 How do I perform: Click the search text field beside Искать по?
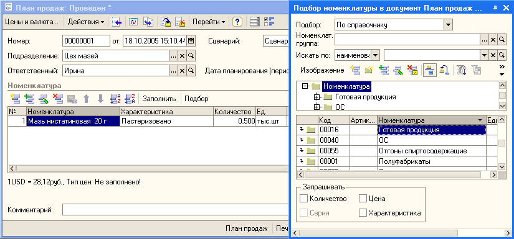[x=432, y=55]
